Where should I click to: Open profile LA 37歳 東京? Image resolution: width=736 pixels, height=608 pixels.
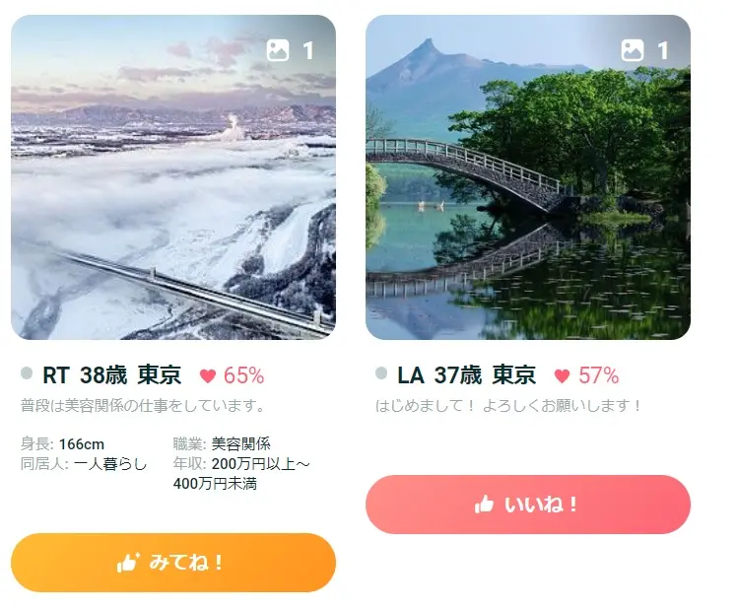pos(467,375)
